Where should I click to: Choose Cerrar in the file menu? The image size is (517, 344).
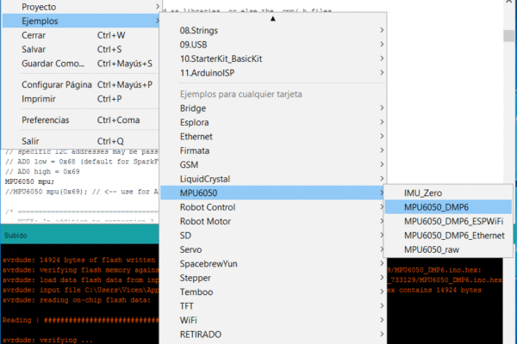pyautogui.click(x=81, y=35)
